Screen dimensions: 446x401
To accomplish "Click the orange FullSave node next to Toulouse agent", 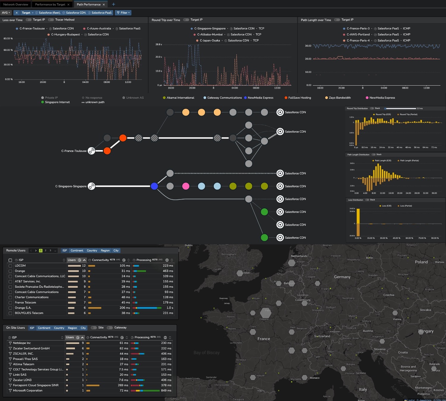I will click(107, 151).
